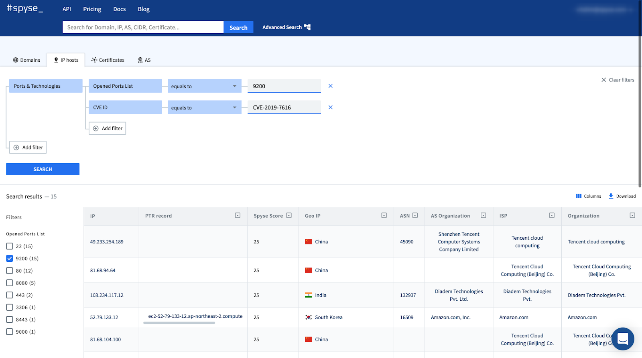Image resolution: width=642 pixels, height=358 pixels.
Task: Open the Docs page
Action: pos(119,9)
